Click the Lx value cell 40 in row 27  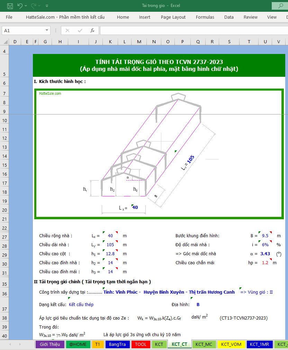click(110, 236)
